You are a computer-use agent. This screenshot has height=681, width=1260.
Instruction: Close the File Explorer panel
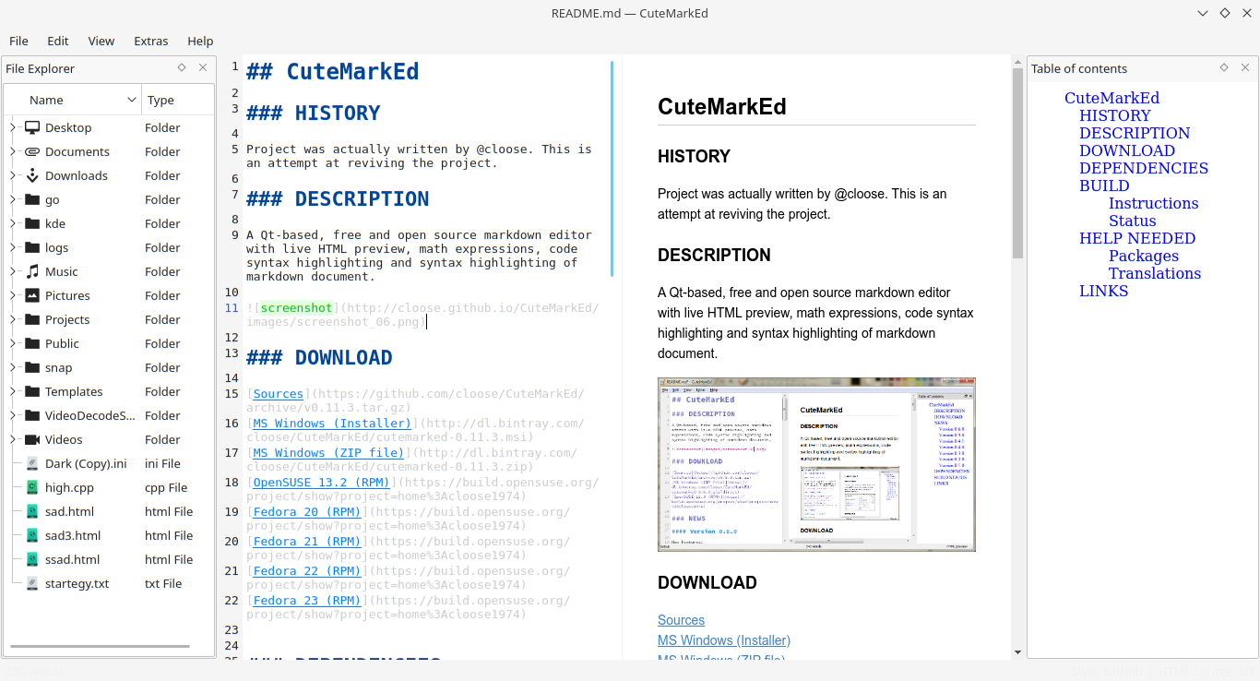tap(203, 67)
